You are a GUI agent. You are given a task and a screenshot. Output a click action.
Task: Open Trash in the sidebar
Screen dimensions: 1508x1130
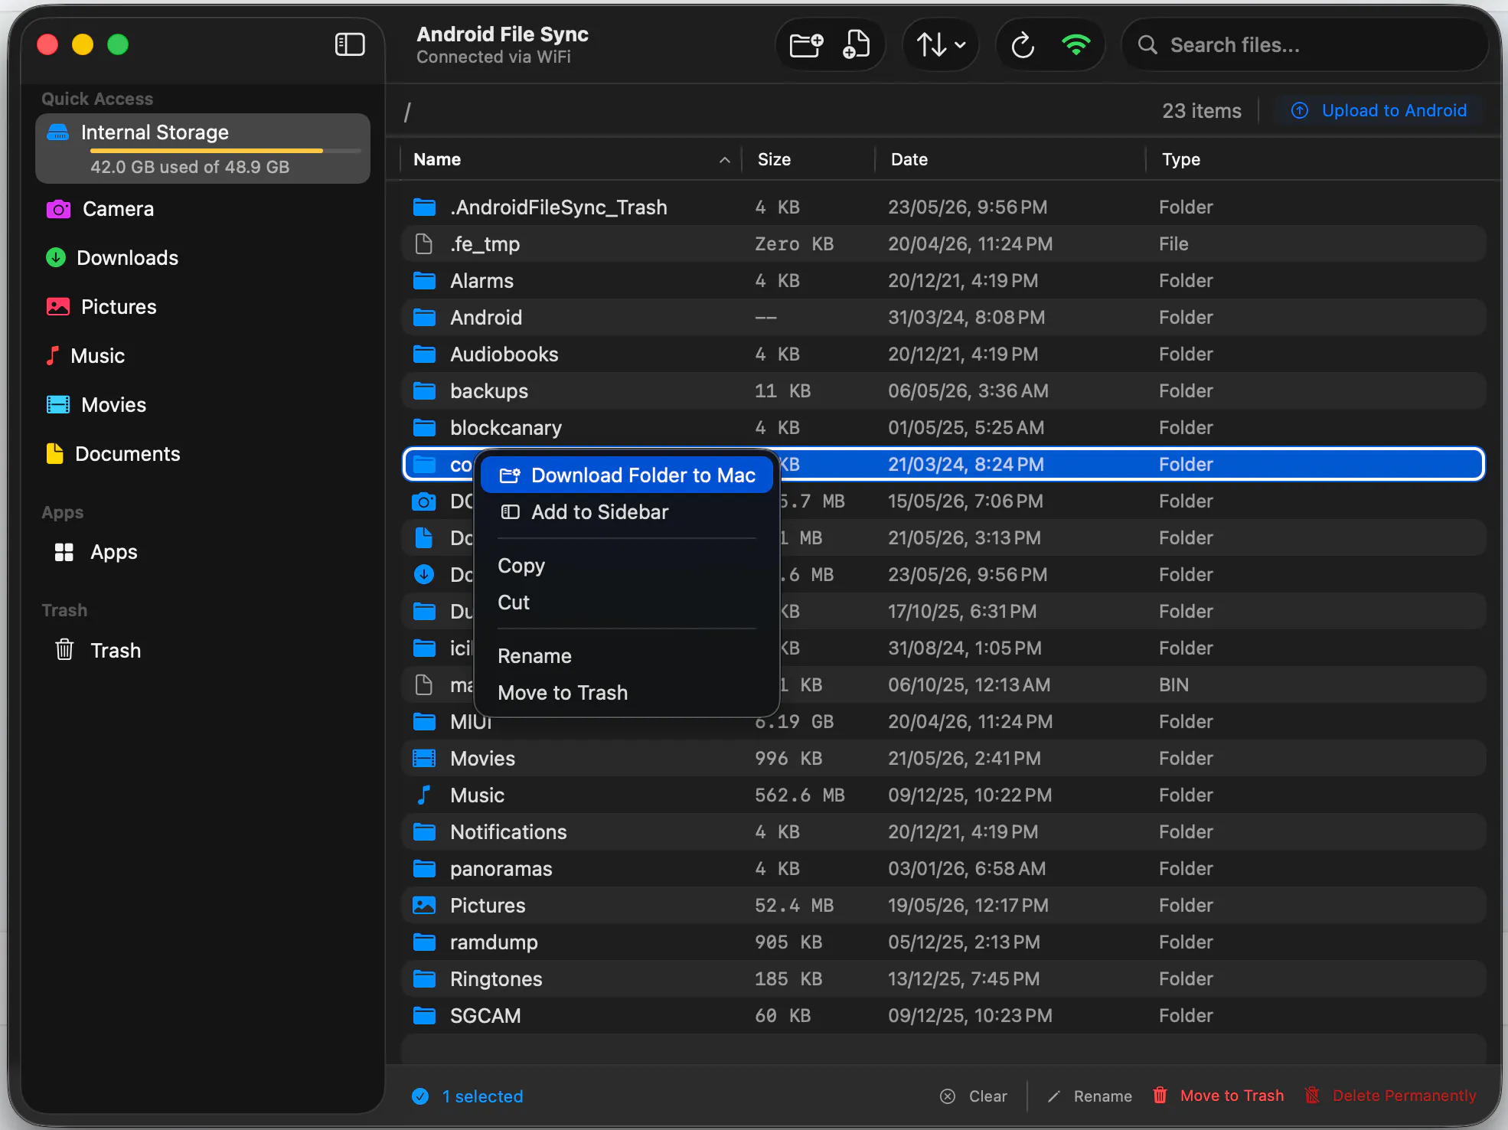(203, 650)
